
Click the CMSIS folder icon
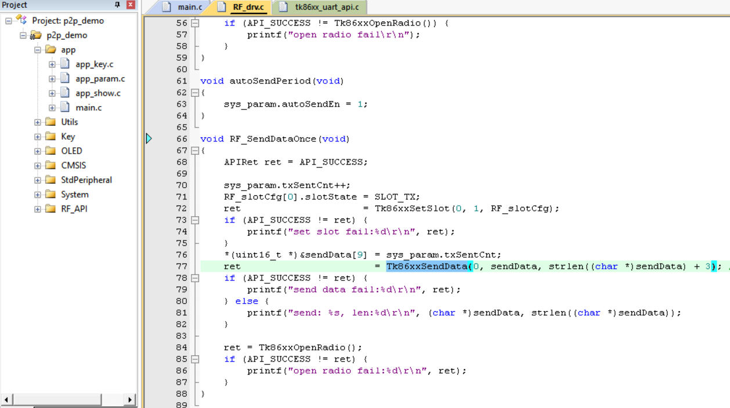[x=50, y=166]
